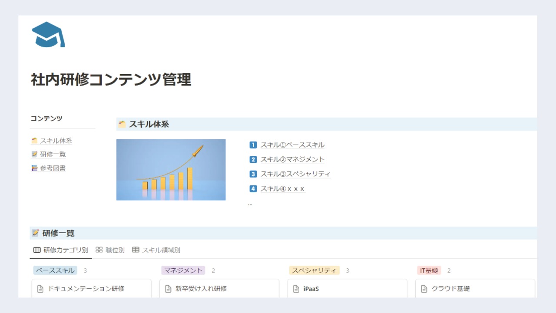Open the ドキュメンテーション研修 card
The width and height of the screenshot is (556, 313).
pyautogui.click(x=92, y=289)
